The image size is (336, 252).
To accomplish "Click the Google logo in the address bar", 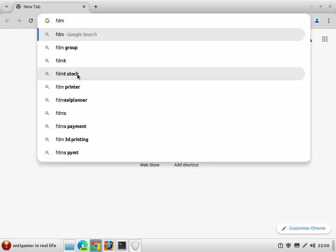I will point(47,21).
